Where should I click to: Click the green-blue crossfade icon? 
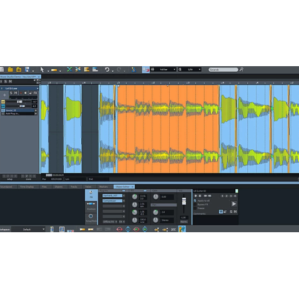(x=69, y=69)
